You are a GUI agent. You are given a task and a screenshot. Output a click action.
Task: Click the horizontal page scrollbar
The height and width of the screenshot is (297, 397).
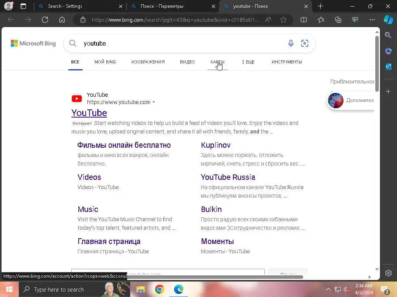[x=215, y=277]
